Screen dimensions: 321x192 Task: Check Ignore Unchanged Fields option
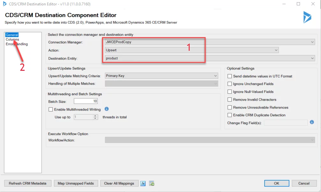(x=230, y=84)
